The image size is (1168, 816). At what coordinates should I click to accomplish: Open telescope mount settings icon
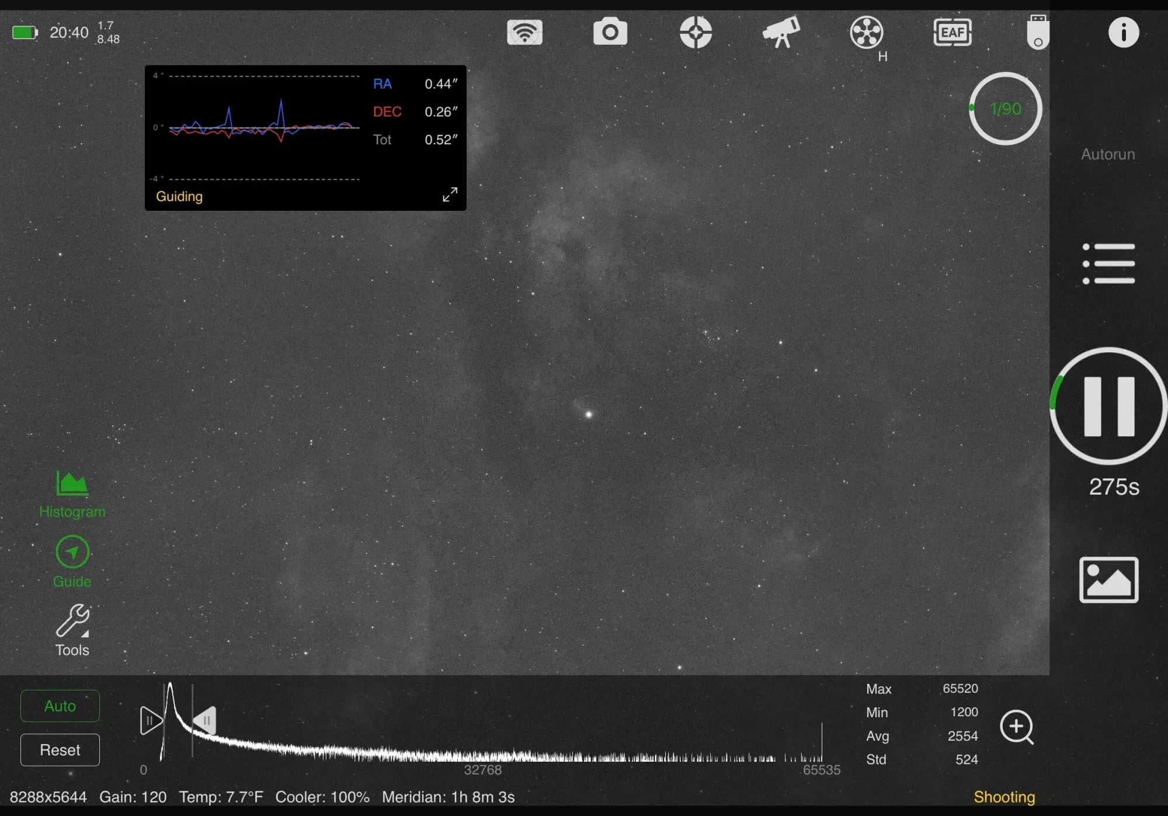(781, 32)
